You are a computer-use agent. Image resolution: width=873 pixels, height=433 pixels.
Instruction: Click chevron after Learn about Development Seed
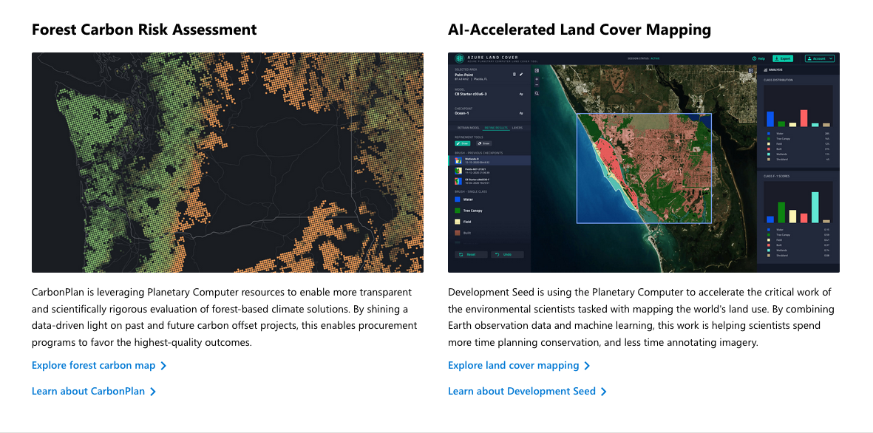604,392
